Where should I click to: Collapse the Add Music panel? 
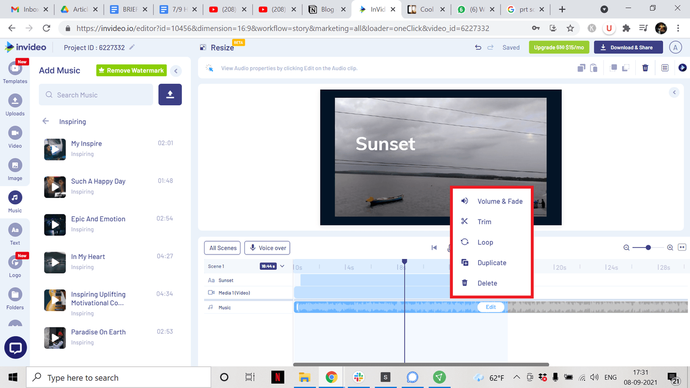click(176, 70)
